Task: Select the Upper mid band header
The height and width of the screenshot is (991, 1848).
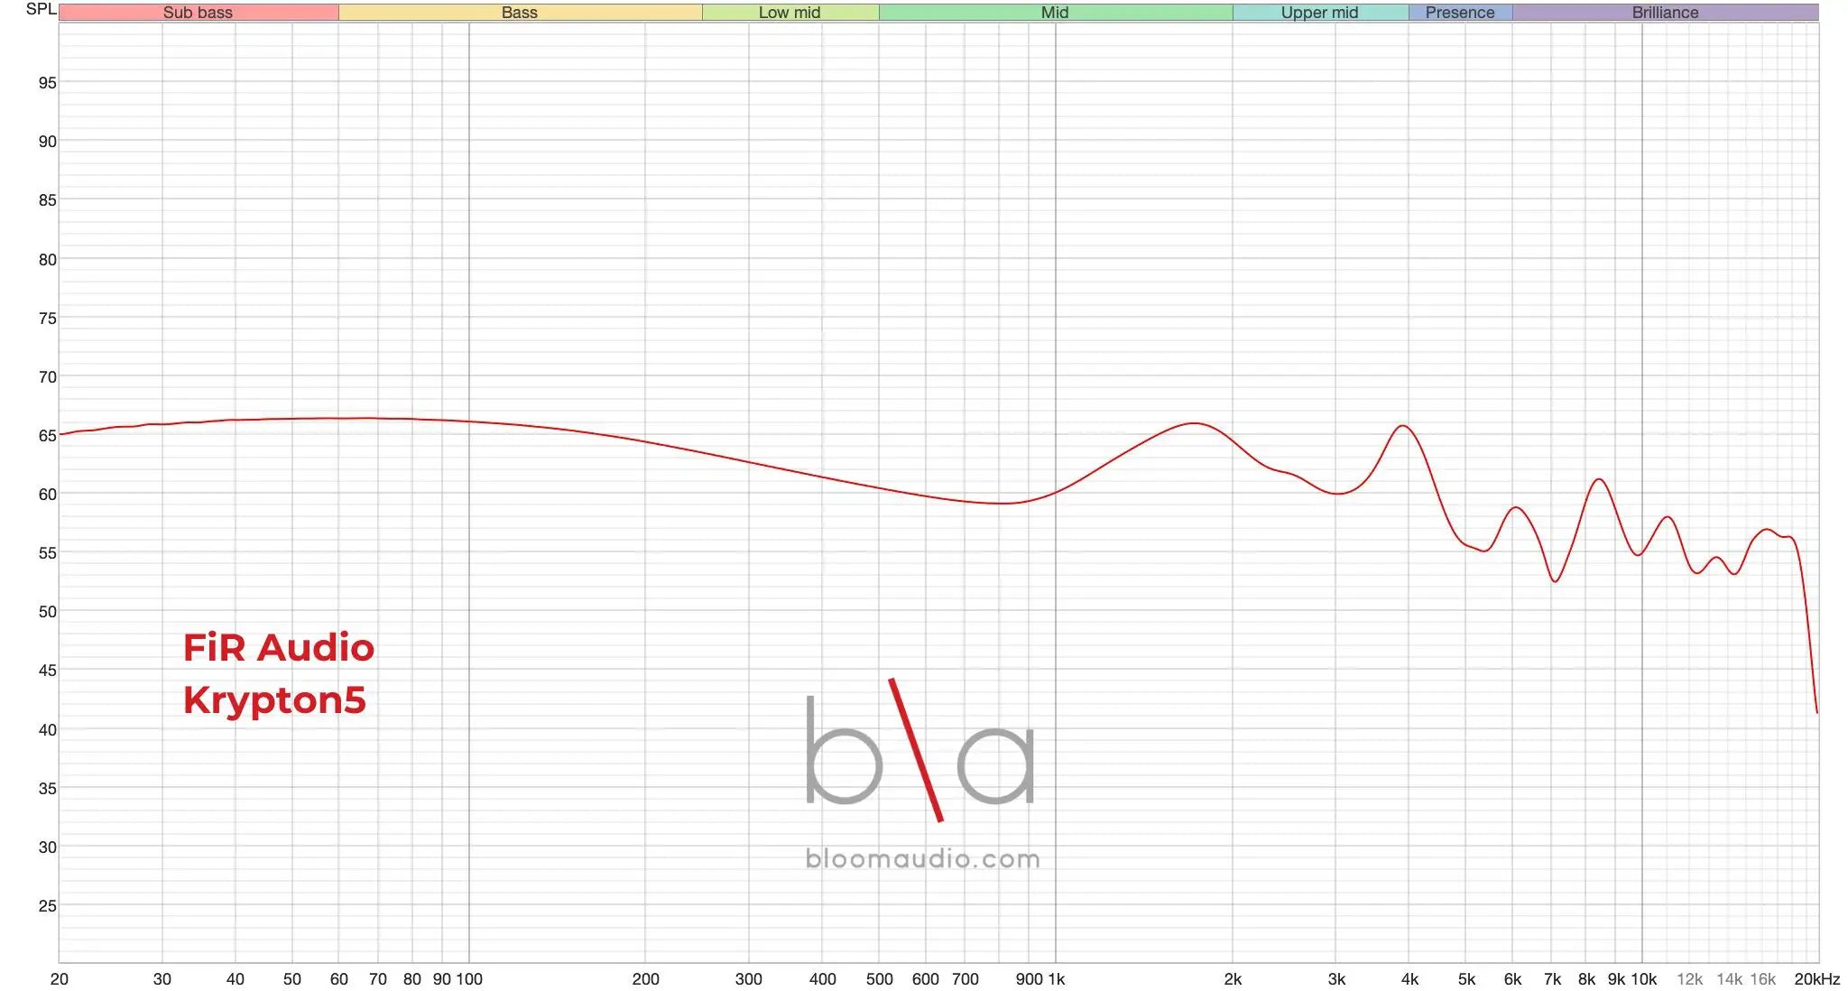Action: click(1319, 13)
